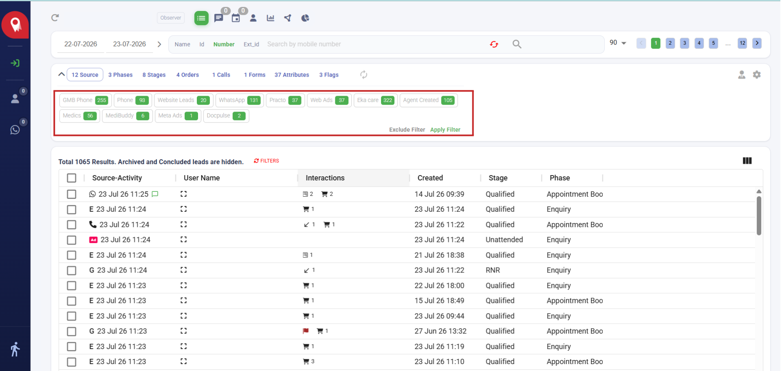Click the WhatsApp icon in left sidebar

click(15, 130)
